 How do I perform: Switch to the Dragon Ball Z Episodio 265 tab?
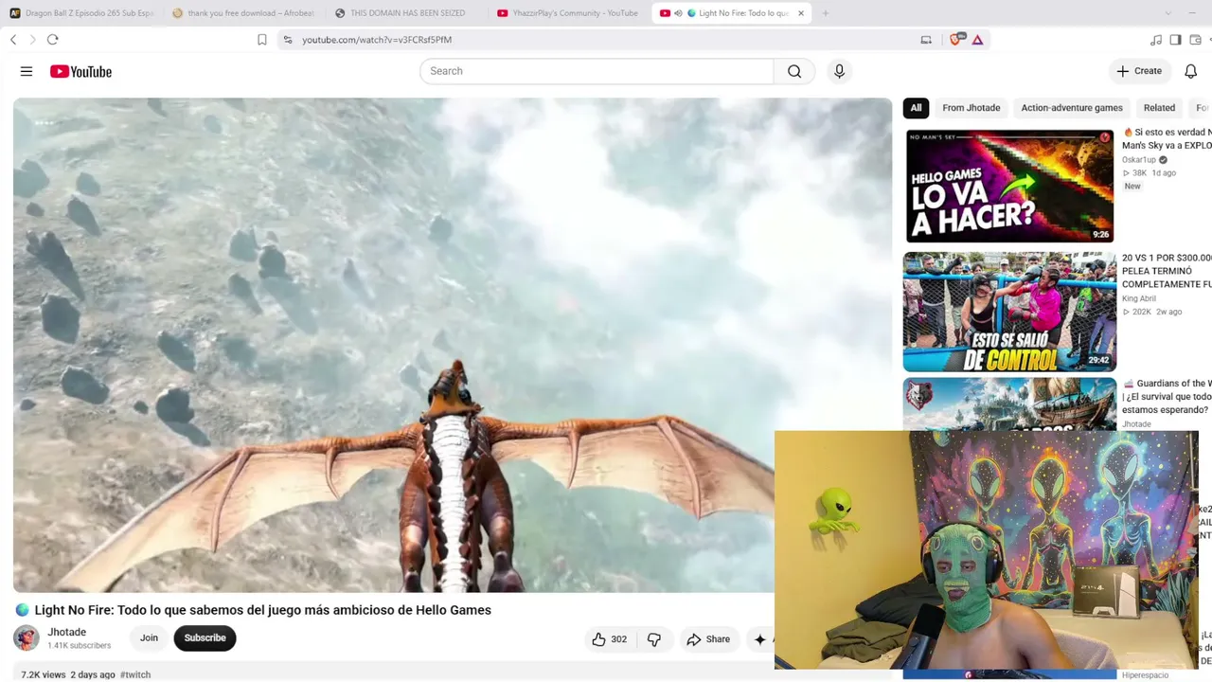point(81,13)
